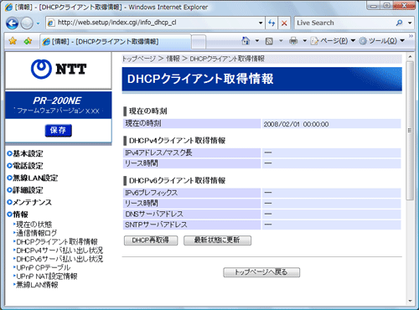Select the 2008/02/01 00:00:00 time value
419x310 pixels.
tap(296, 124)
